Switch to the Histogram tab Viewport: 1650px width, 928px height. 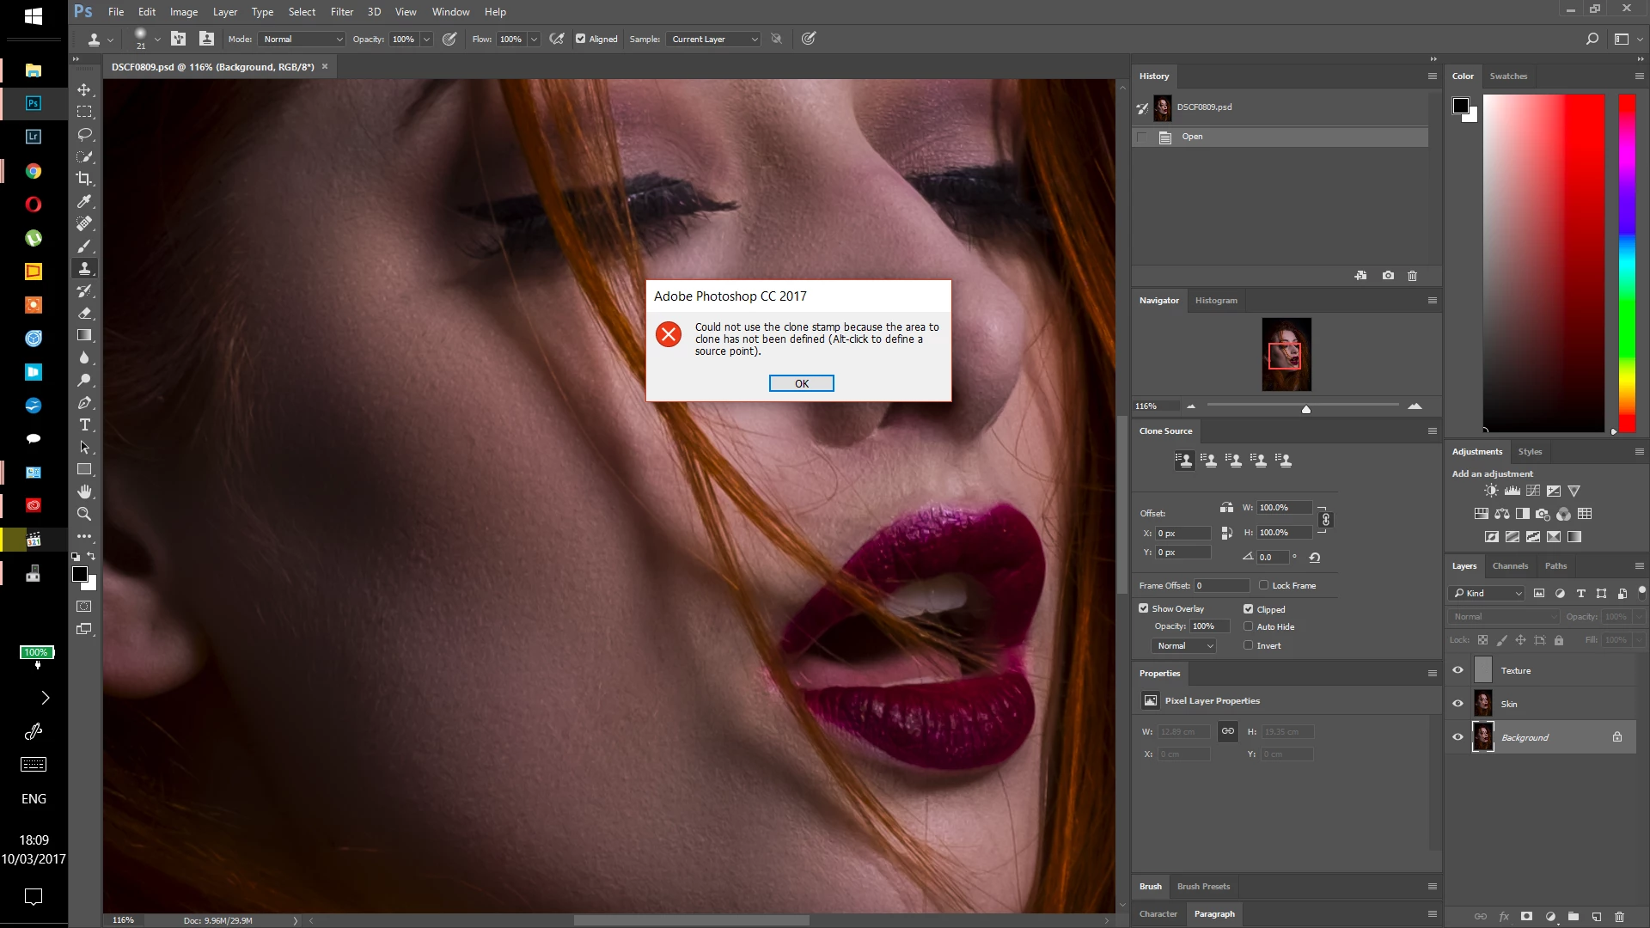[x=1216, y=300]
